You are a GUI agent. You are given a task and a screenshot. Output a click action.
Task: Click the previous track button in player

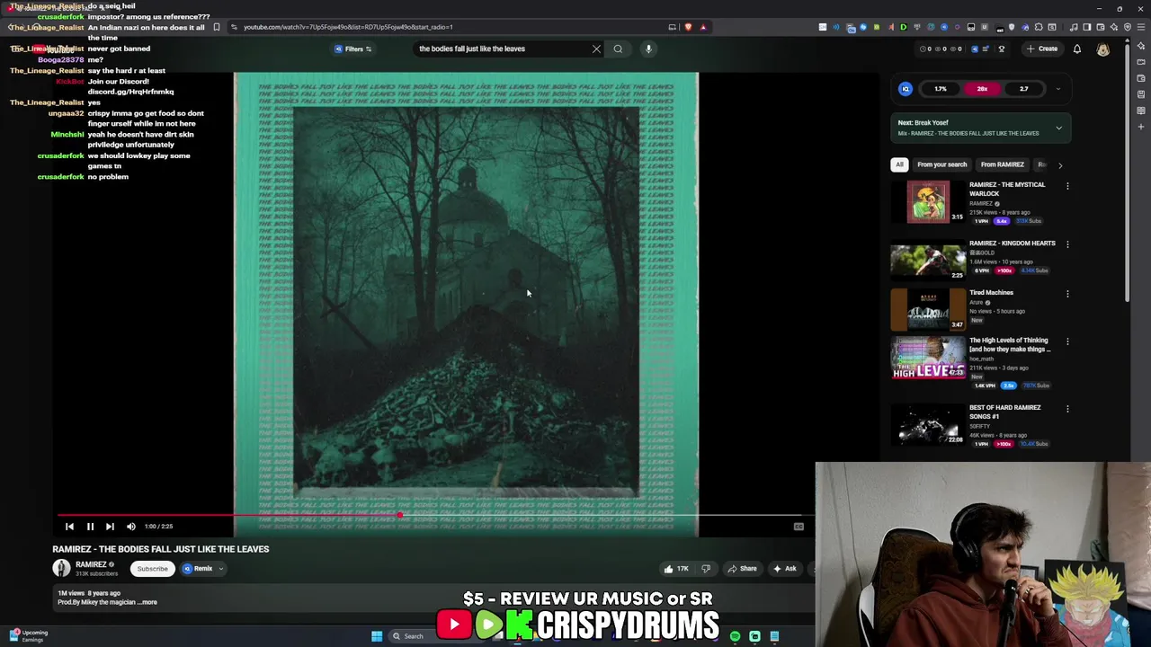(69, 527)
